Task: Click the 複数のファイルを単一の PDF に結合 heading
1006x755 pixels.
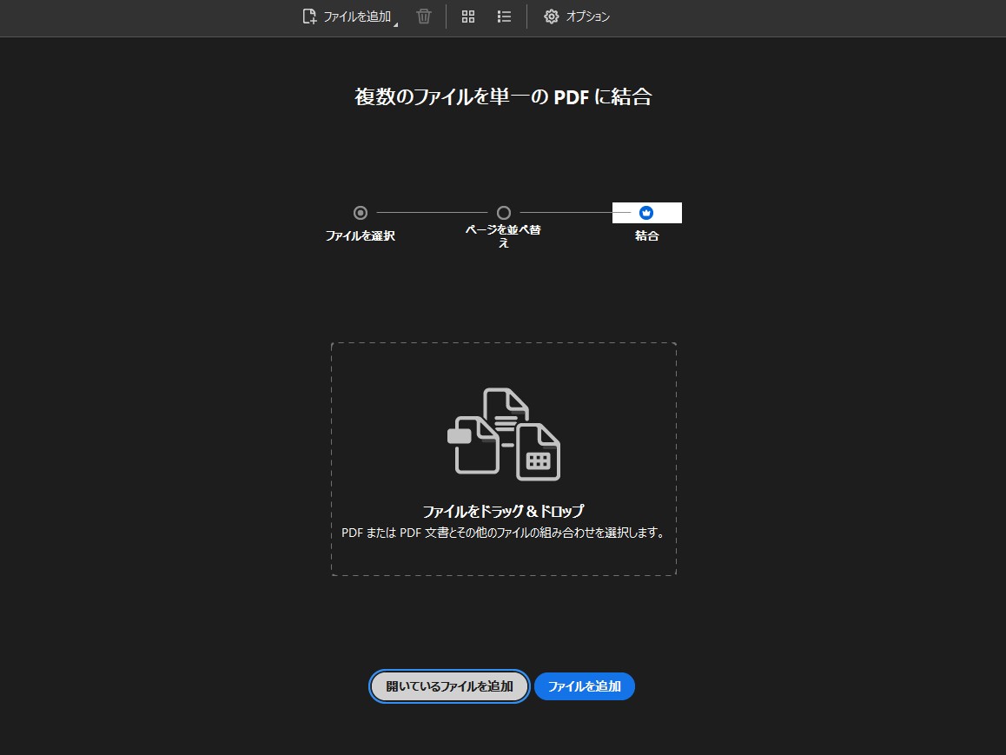Action: pyautogui.click(x=504, y=96)
